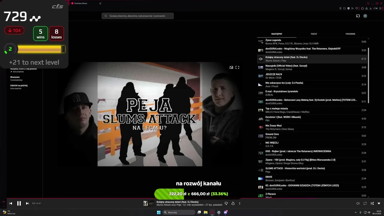Open the browser downloads icon
The image size is (384, 216).
[371, 8]
